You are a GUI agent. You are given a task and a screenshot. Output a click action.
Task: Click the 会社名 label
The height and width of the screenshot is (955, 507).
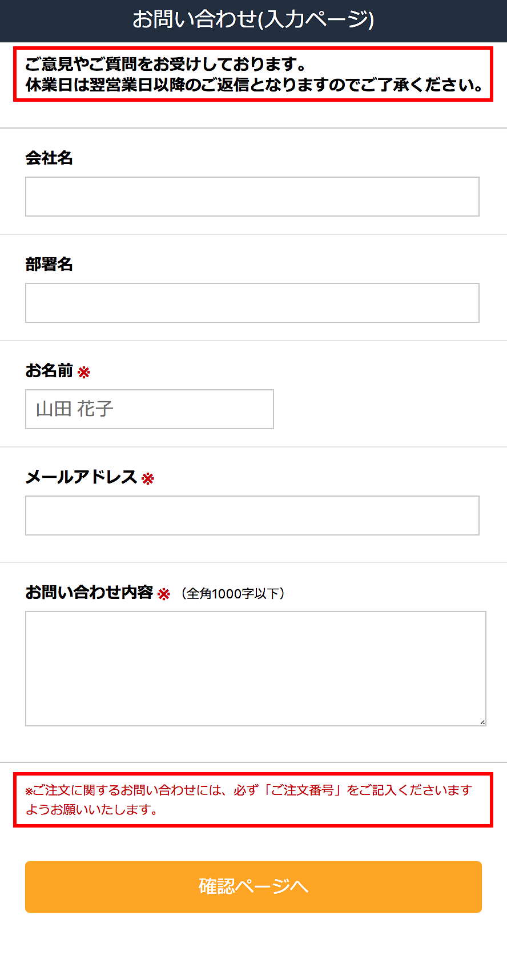click(49, 158)
